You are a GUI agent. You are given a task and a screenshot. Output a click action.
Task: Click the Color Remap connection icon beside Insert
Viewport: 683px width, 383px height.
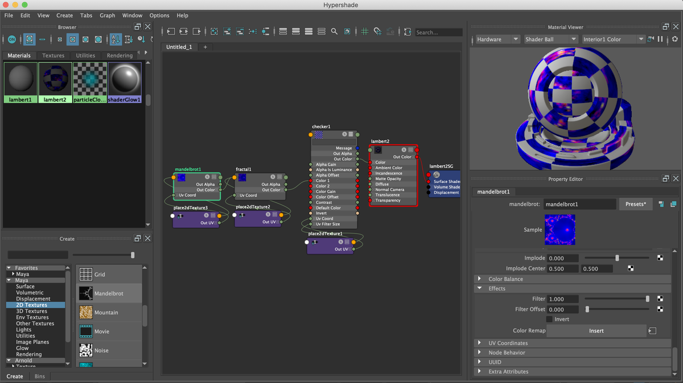(x=652, y=331)
